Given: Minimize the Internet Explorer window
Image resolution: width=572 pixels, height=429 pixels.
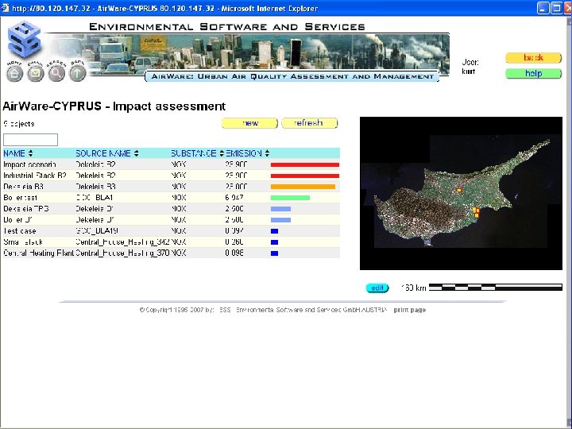Looking at the screenshot, I should [543, 8].
